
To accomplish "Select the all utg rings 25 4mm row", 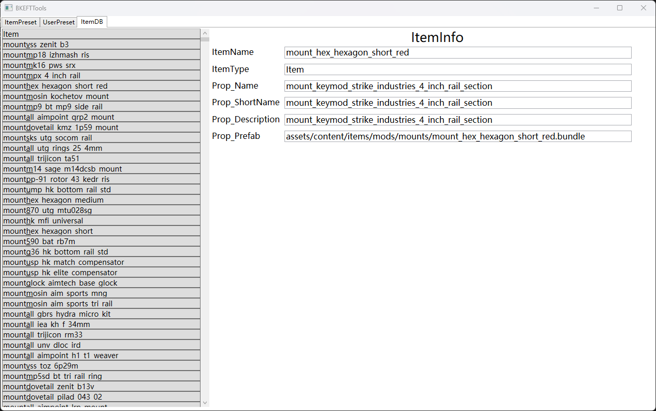I will click(101, 148).
